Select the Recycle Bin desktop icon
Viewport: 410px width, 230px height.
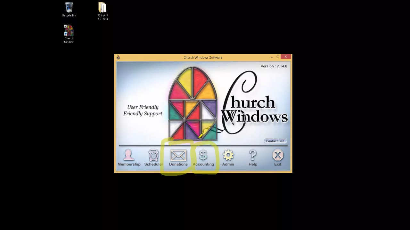(x=69, y=10)
